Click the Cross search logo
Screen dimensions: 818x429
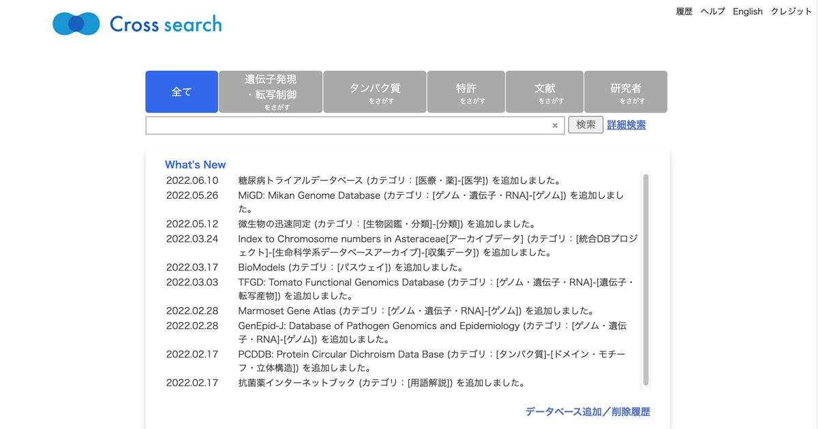click(137, 25)
